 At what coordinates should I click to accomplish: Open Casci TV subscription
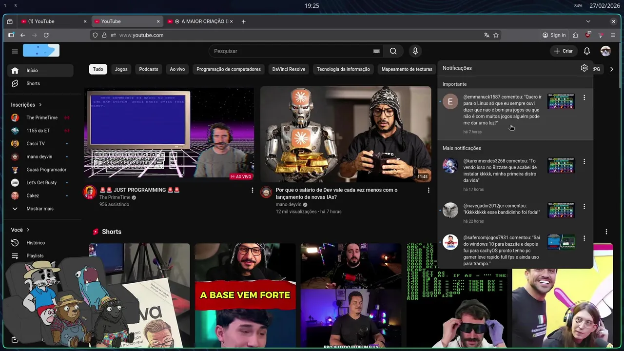coord(40,143)
